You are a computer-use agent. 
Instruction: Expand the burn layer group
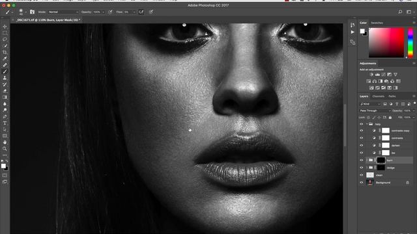pyautogui.click(x=367, y=161)
